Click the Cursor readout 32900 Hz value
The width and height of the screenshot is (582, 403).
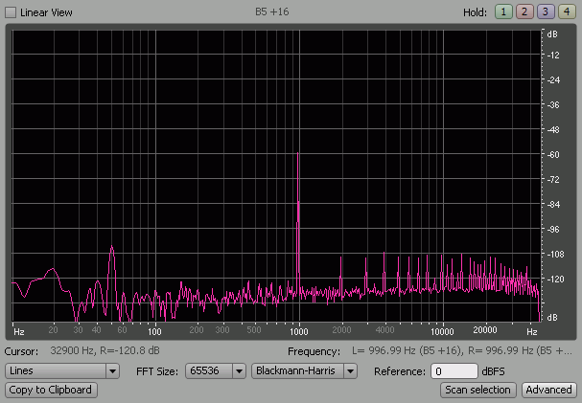coord(105,350)
